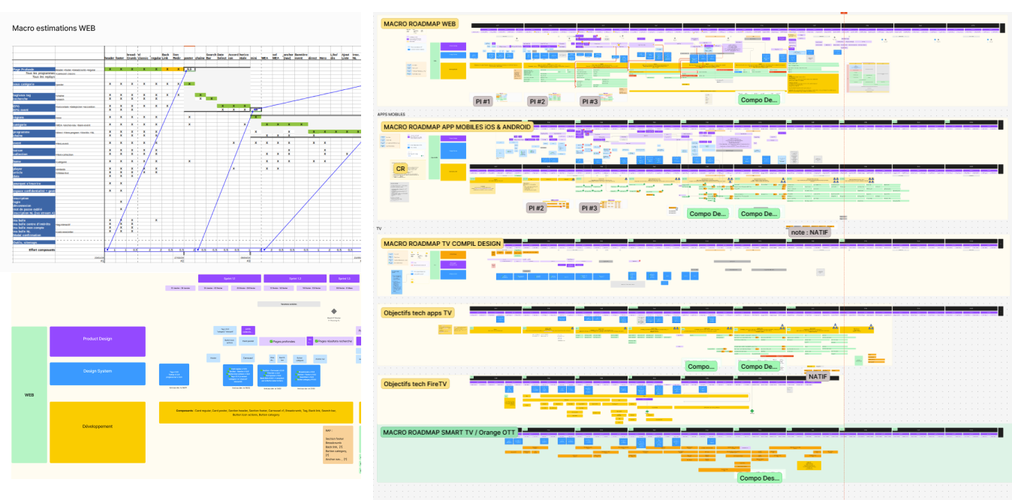The image size is (1012, 500).
Task: Select the yellow Développement color block
Action: coord(98,425)
